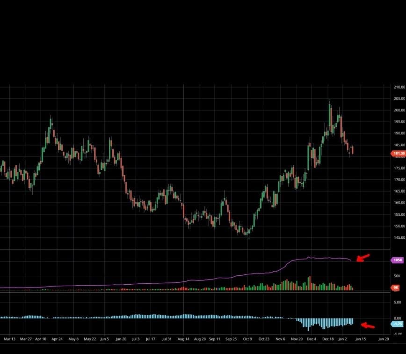Click the 50K volume axis label
The image size is (406, 354).
397,276
